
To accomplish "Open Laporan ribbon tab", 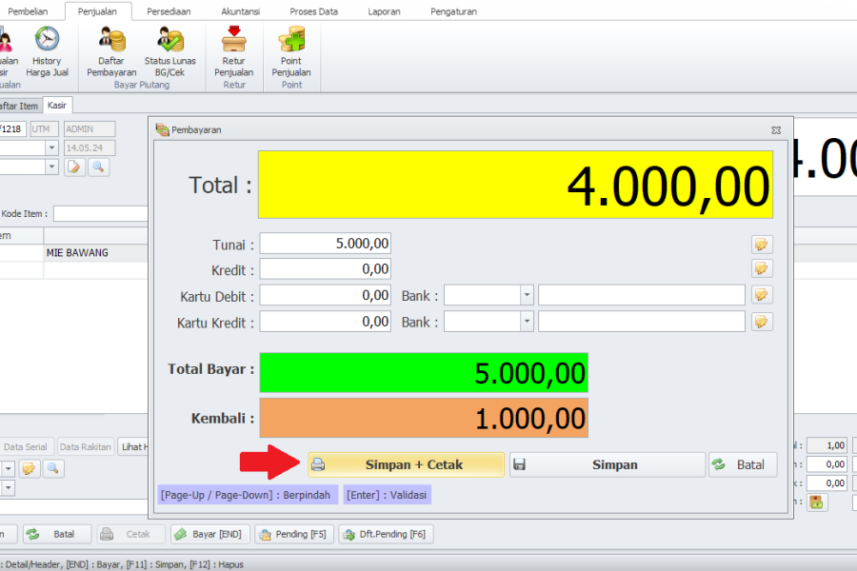I will pyautogui.click(x=384, y=11).
